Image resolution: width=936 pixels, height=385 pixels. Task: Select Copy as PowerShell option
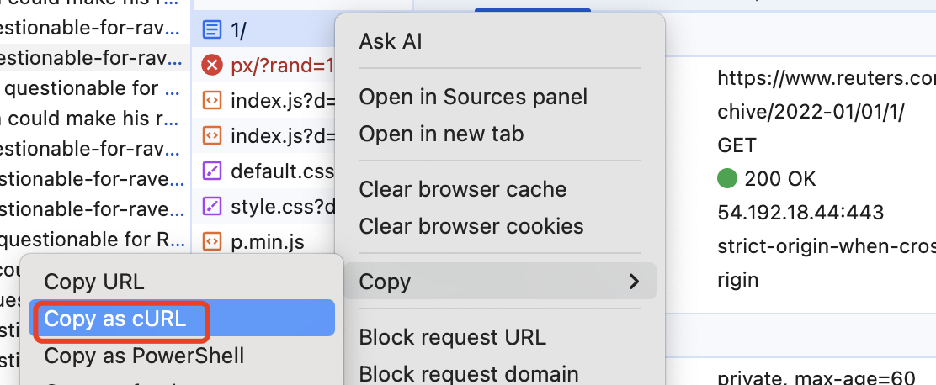[144, 356]
